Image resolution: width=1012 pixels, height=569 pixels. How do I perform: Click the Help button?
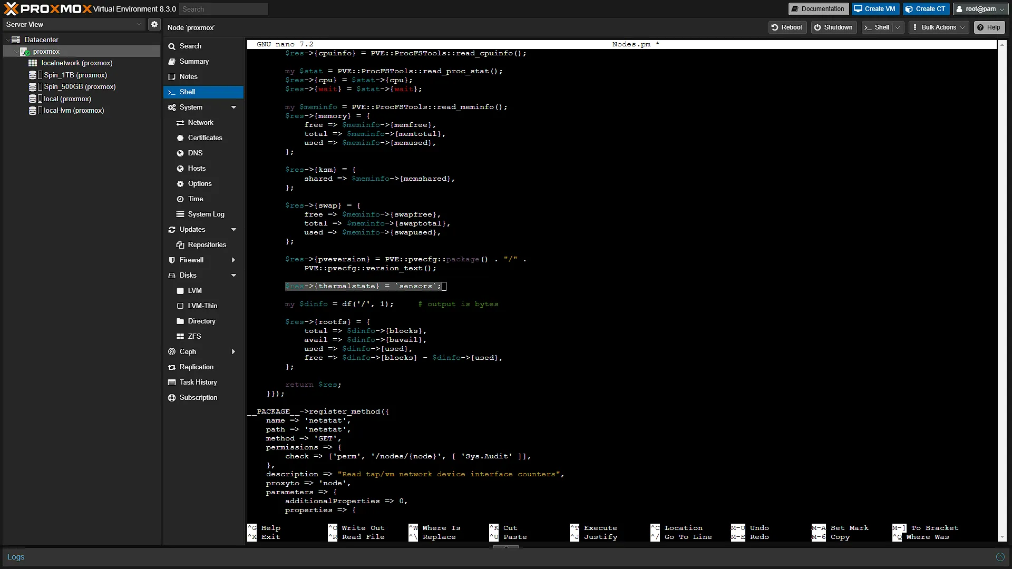coord(989,27)
